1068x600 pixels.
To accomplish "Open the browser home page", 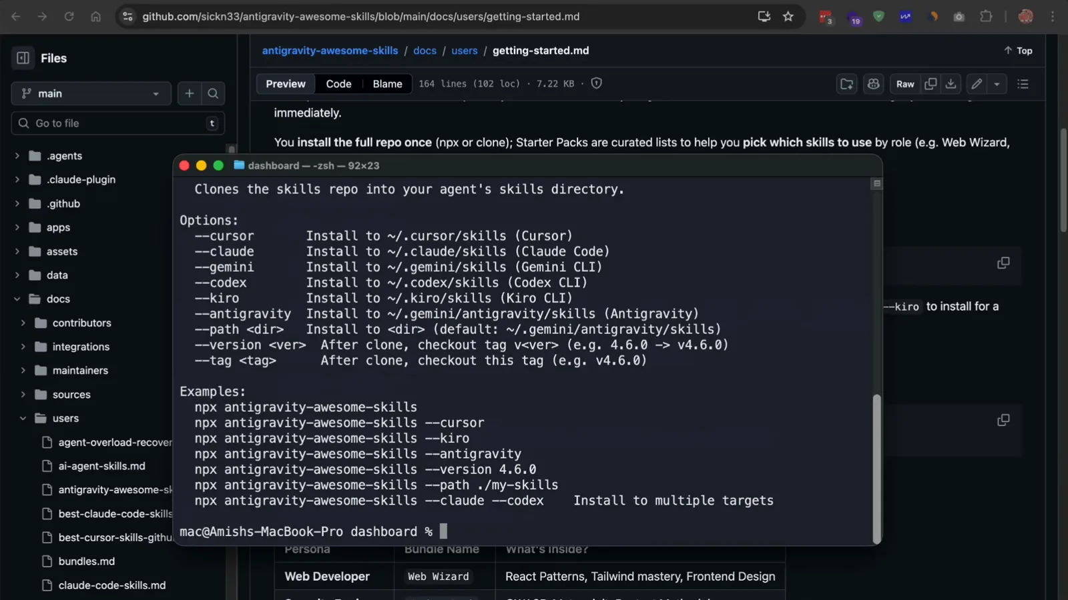I will (x=96, y=17).
